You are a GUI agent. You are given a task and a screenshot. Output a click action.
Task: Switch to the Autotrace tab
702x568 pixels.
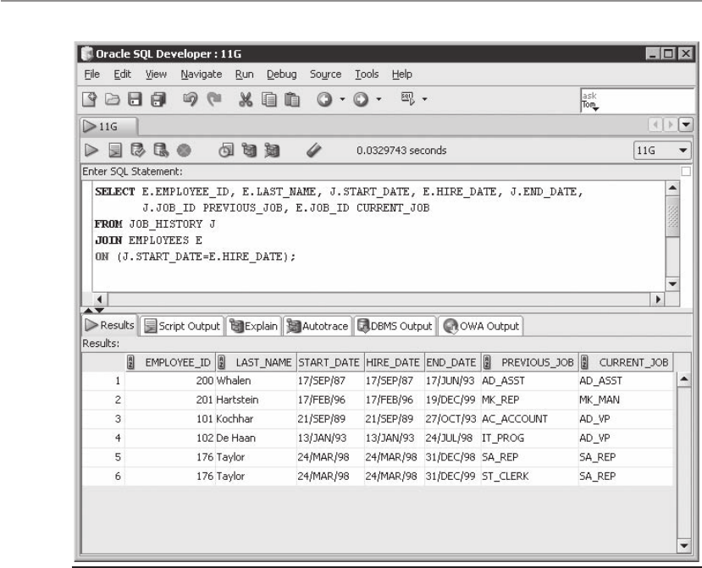318,326
